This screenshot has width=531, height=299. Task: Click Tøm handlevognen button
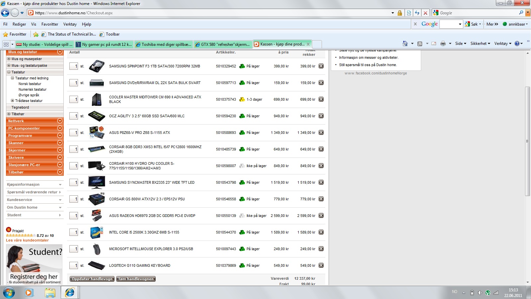click(x=136, y=279)
